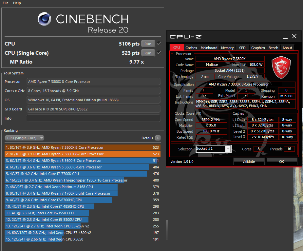Viewport: 303px width, 251px height.
Task: Switch to the Caches tab
Action: point(191,48)
